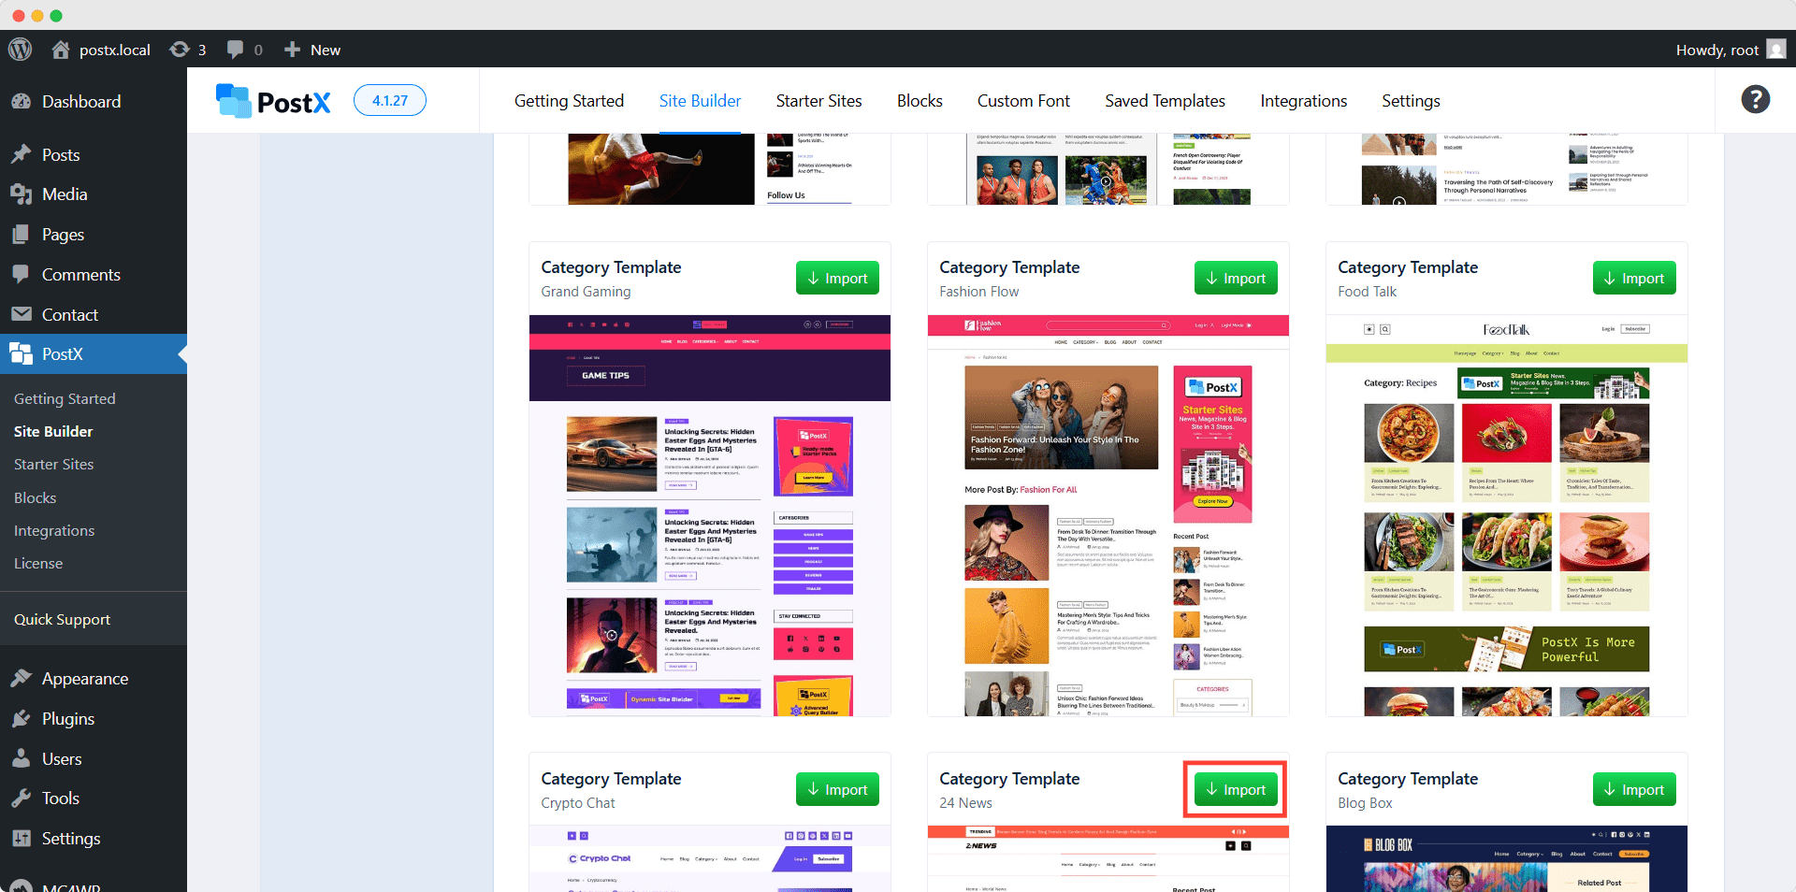The width and height of the screenshot is (1796, 892).
Task: Open WordPress Settings in sidebar
Action: point(94,839)
